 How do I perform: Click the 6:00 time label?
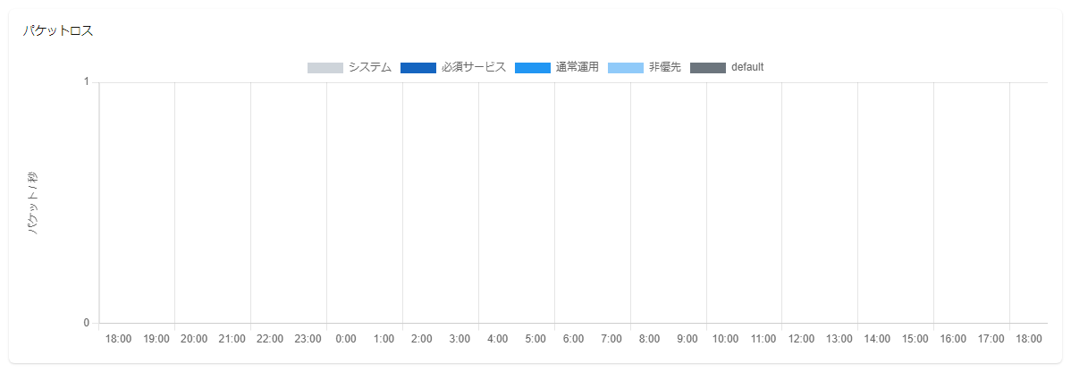(x=573, y=339)
